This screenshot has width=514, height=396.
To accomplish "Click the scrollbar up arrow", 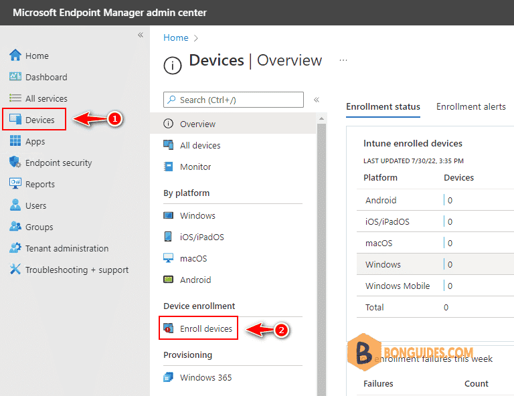I will (321, 118).
